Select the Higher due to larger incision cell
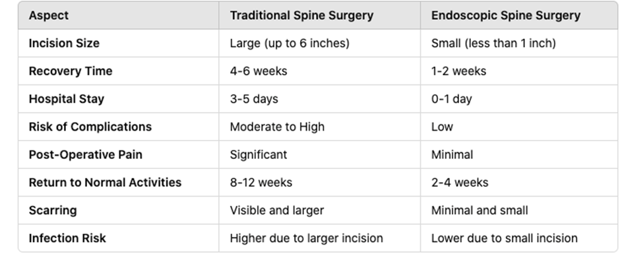Image resolution: width=620 pixels, height=260 pixels. coord(307,238)
